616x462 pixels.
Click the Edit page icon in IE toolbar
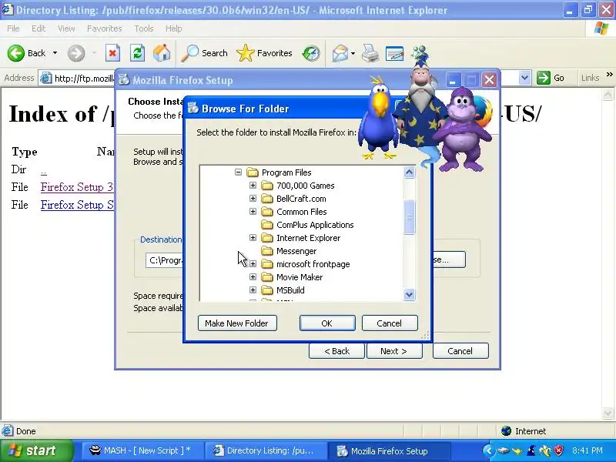pyautogui.click(x=394, y=53)
